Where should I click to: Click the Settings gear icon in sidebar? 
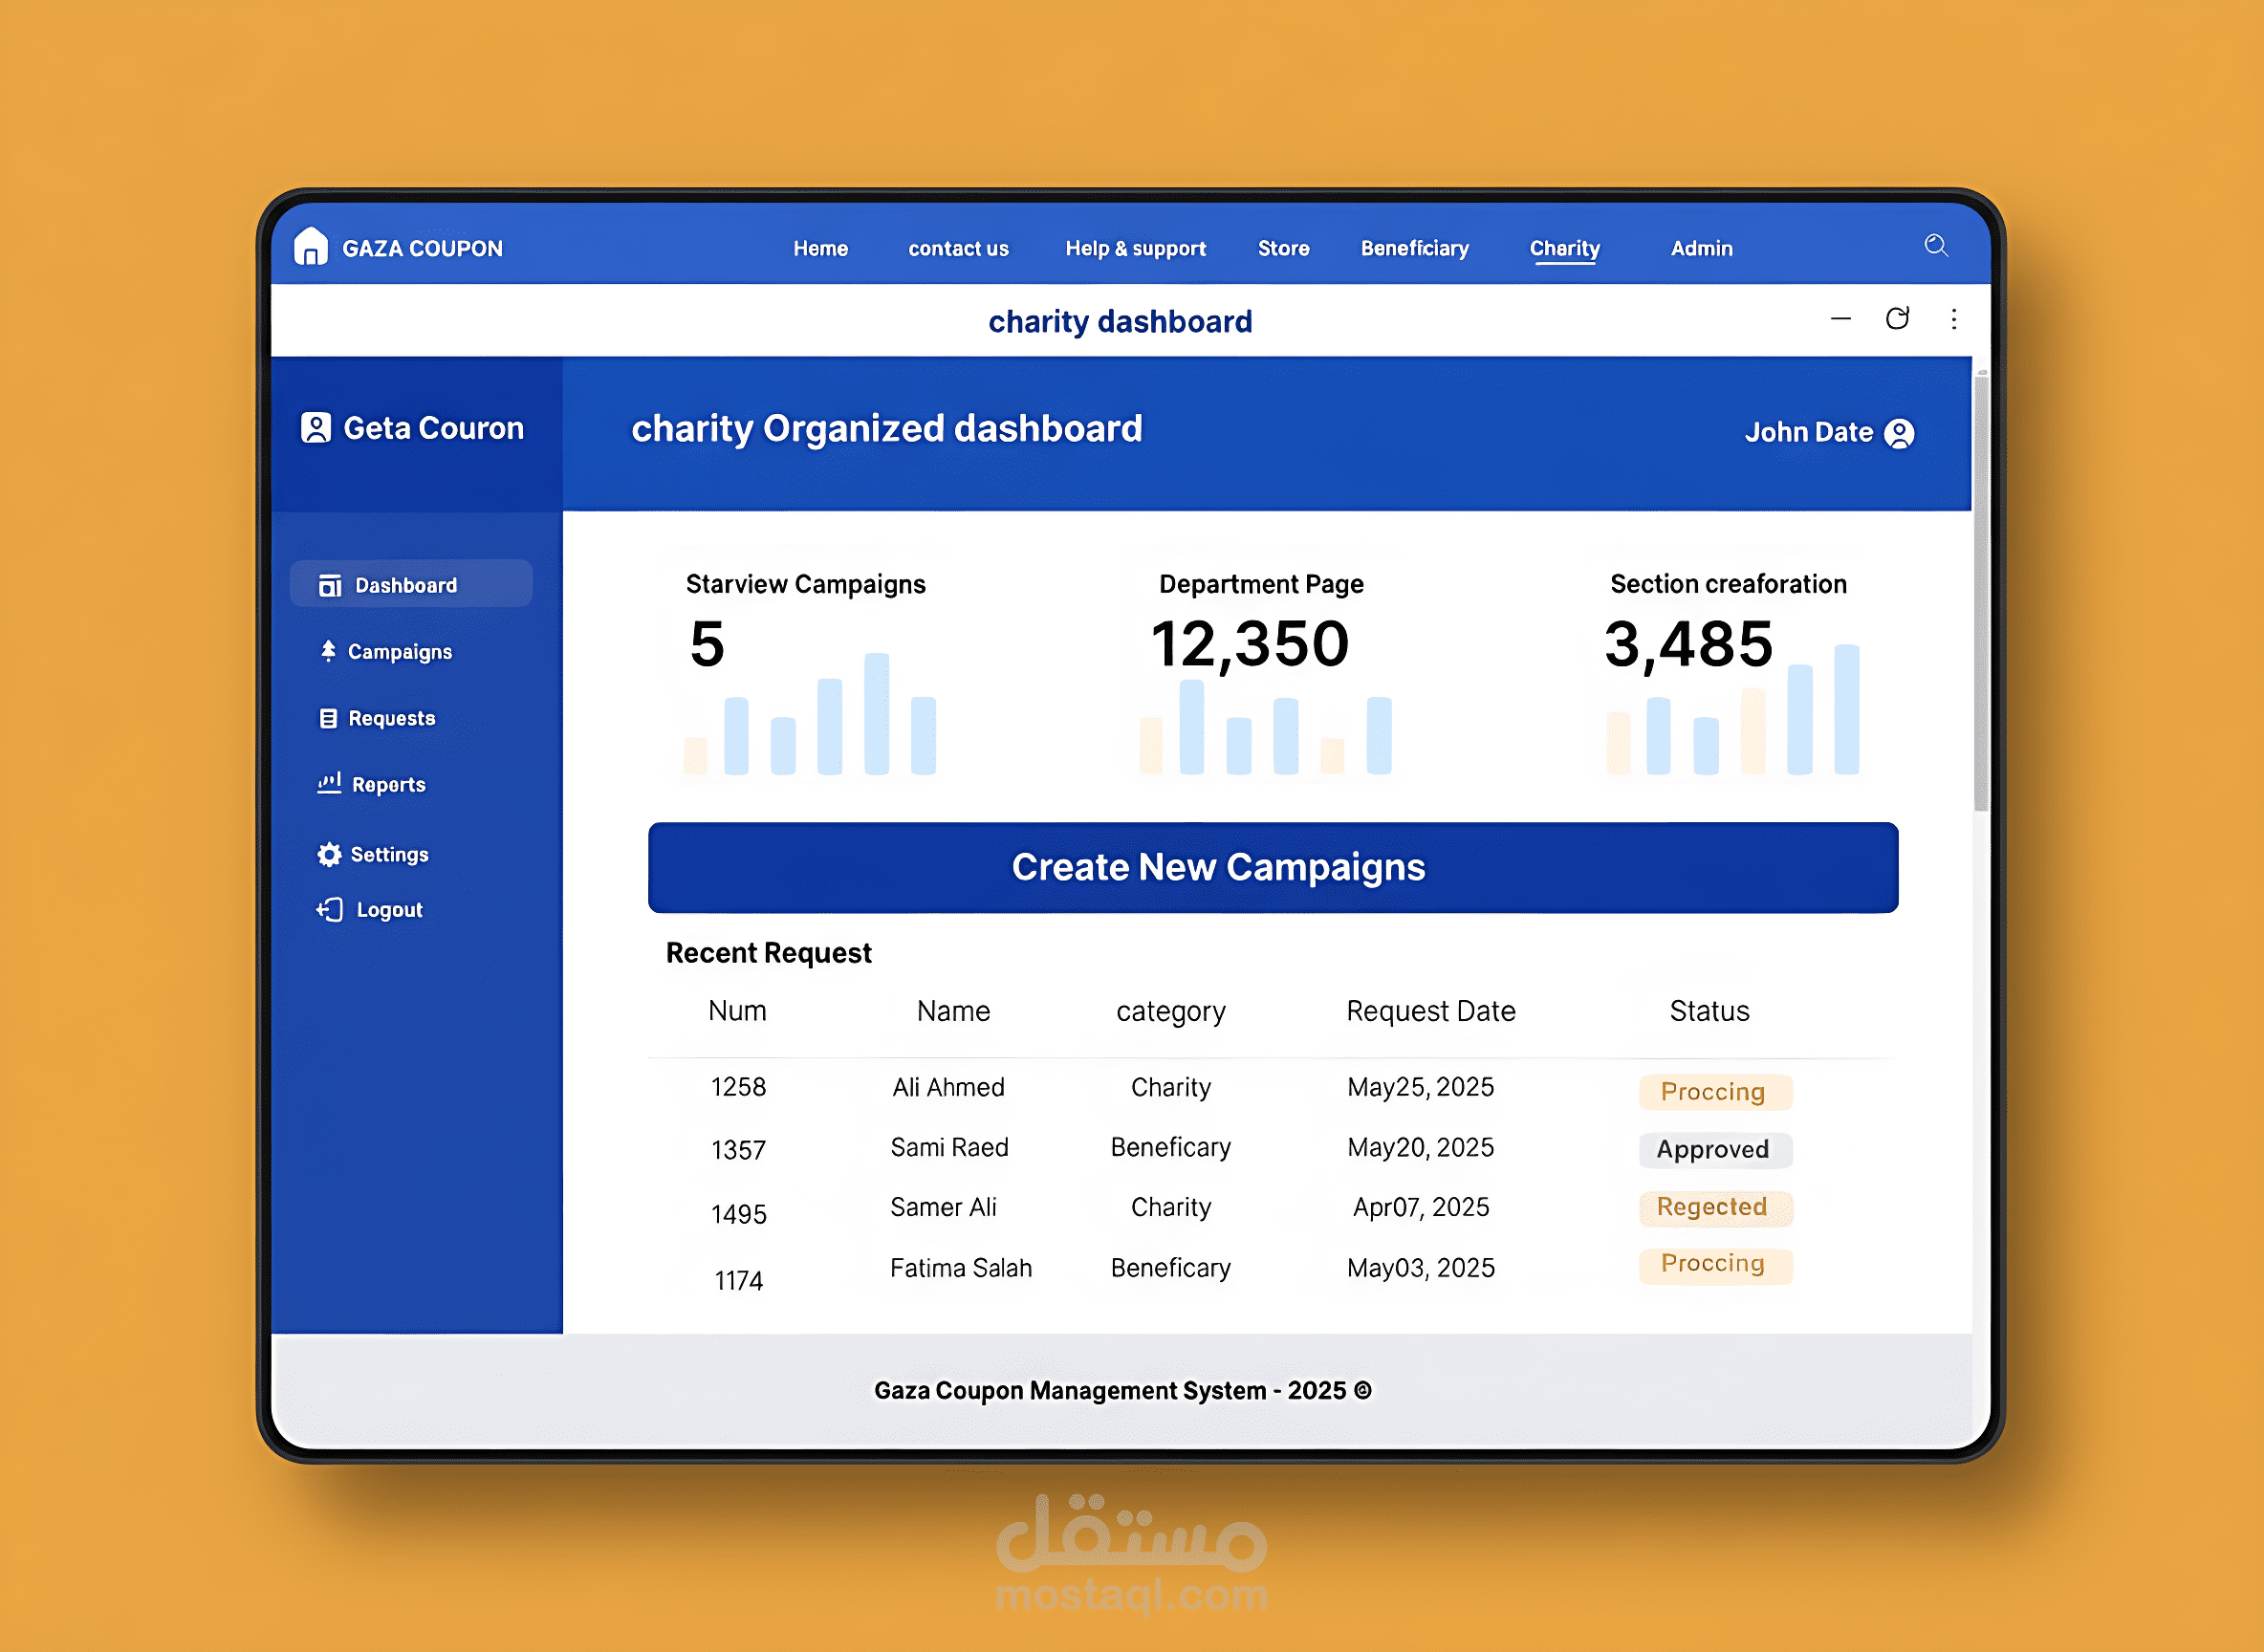(x=329, y=854)
